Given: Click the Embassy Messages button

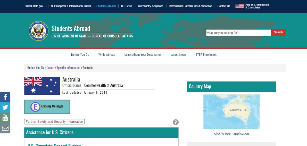Looking at the screenshot, I should (x=47, y=107).
